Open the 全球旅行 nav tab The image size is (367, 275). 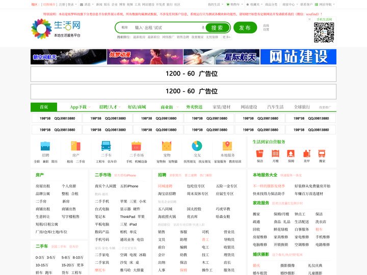tap(302, 107)
